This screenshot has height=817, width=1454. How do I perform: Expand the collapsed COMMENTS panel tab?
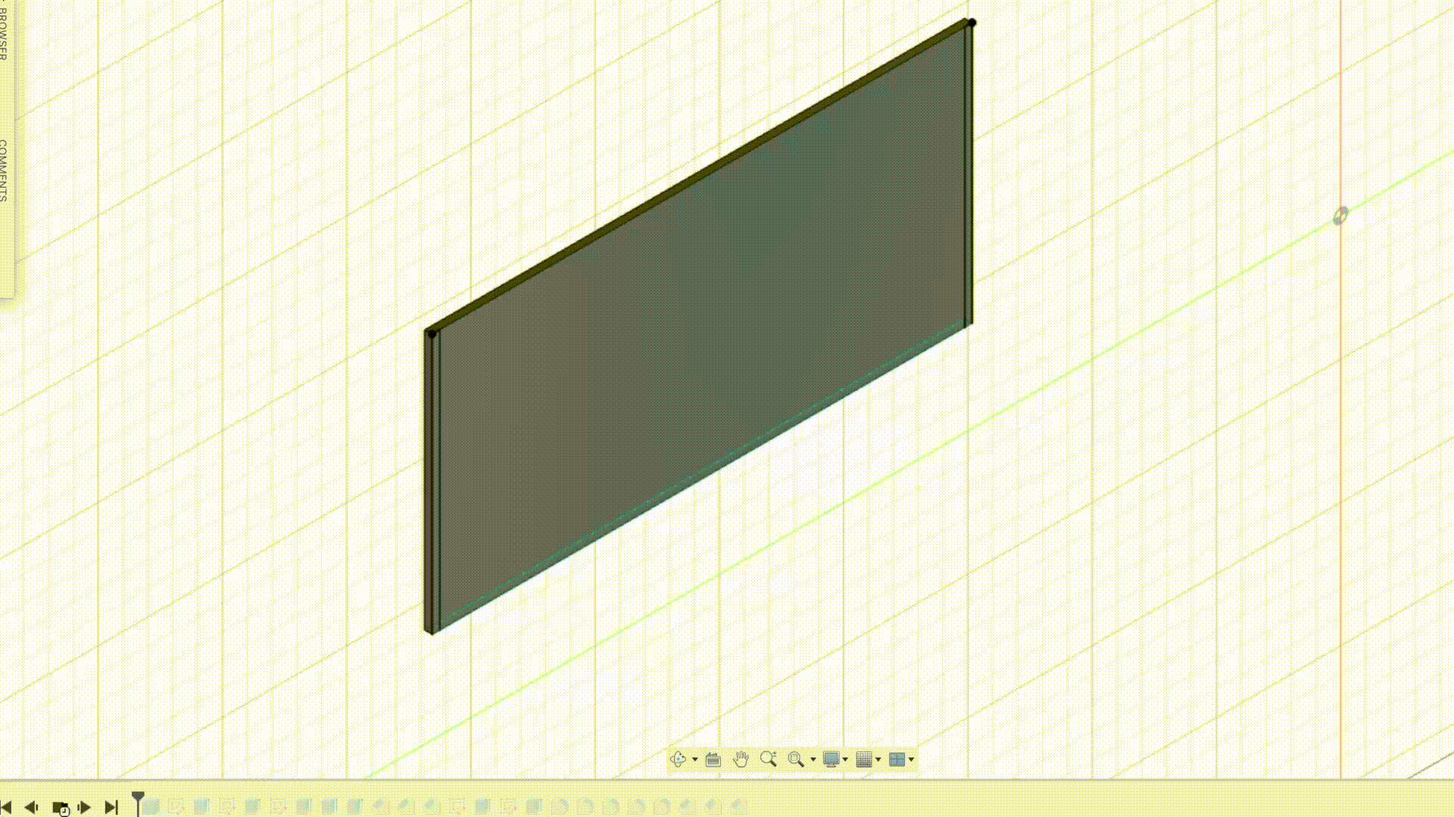pyautogui.click(x=4, y=170)
